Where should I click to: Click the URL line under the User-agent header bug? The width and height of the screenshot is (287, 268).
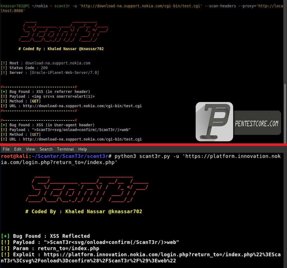(x=71, y=139)
